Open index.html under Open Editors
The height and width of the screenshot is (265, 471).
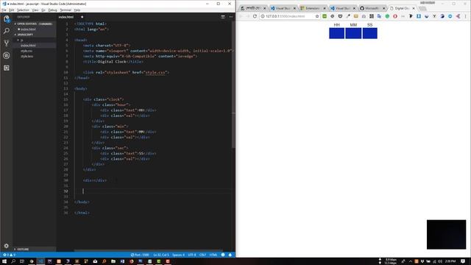tap(28, 29)
